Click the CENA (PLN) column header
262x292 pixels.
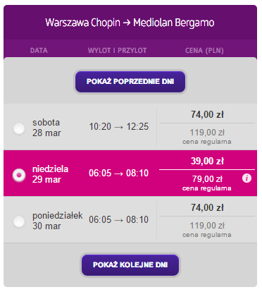pyautogui.click(x=204, y=51)
